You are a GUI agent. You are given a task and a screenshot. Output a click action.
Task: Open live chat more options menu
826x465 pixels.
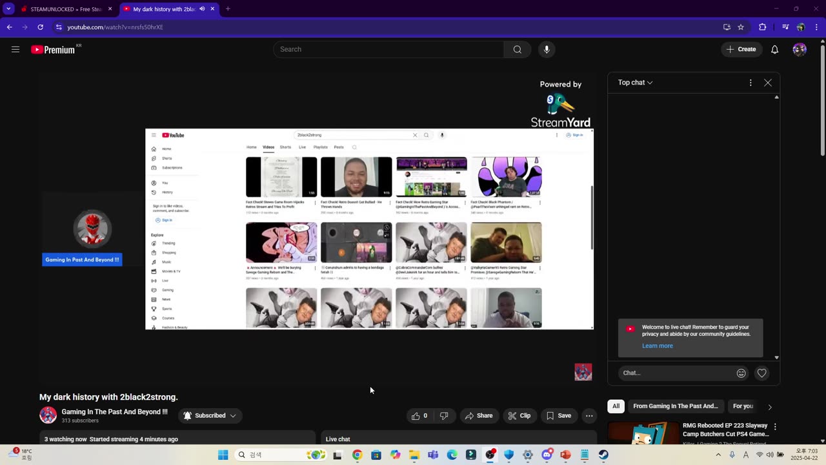[750, 83]
